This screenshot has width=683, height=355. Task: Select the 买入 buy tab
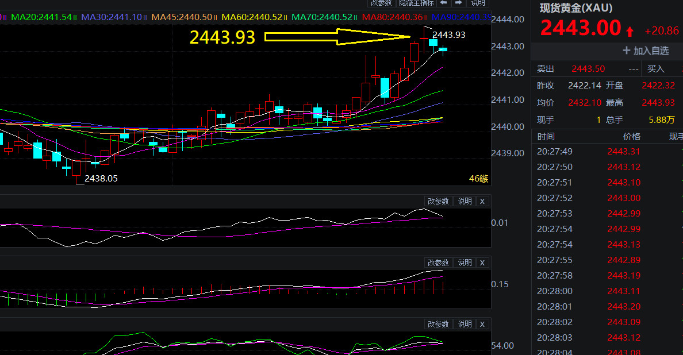point(656,69)
